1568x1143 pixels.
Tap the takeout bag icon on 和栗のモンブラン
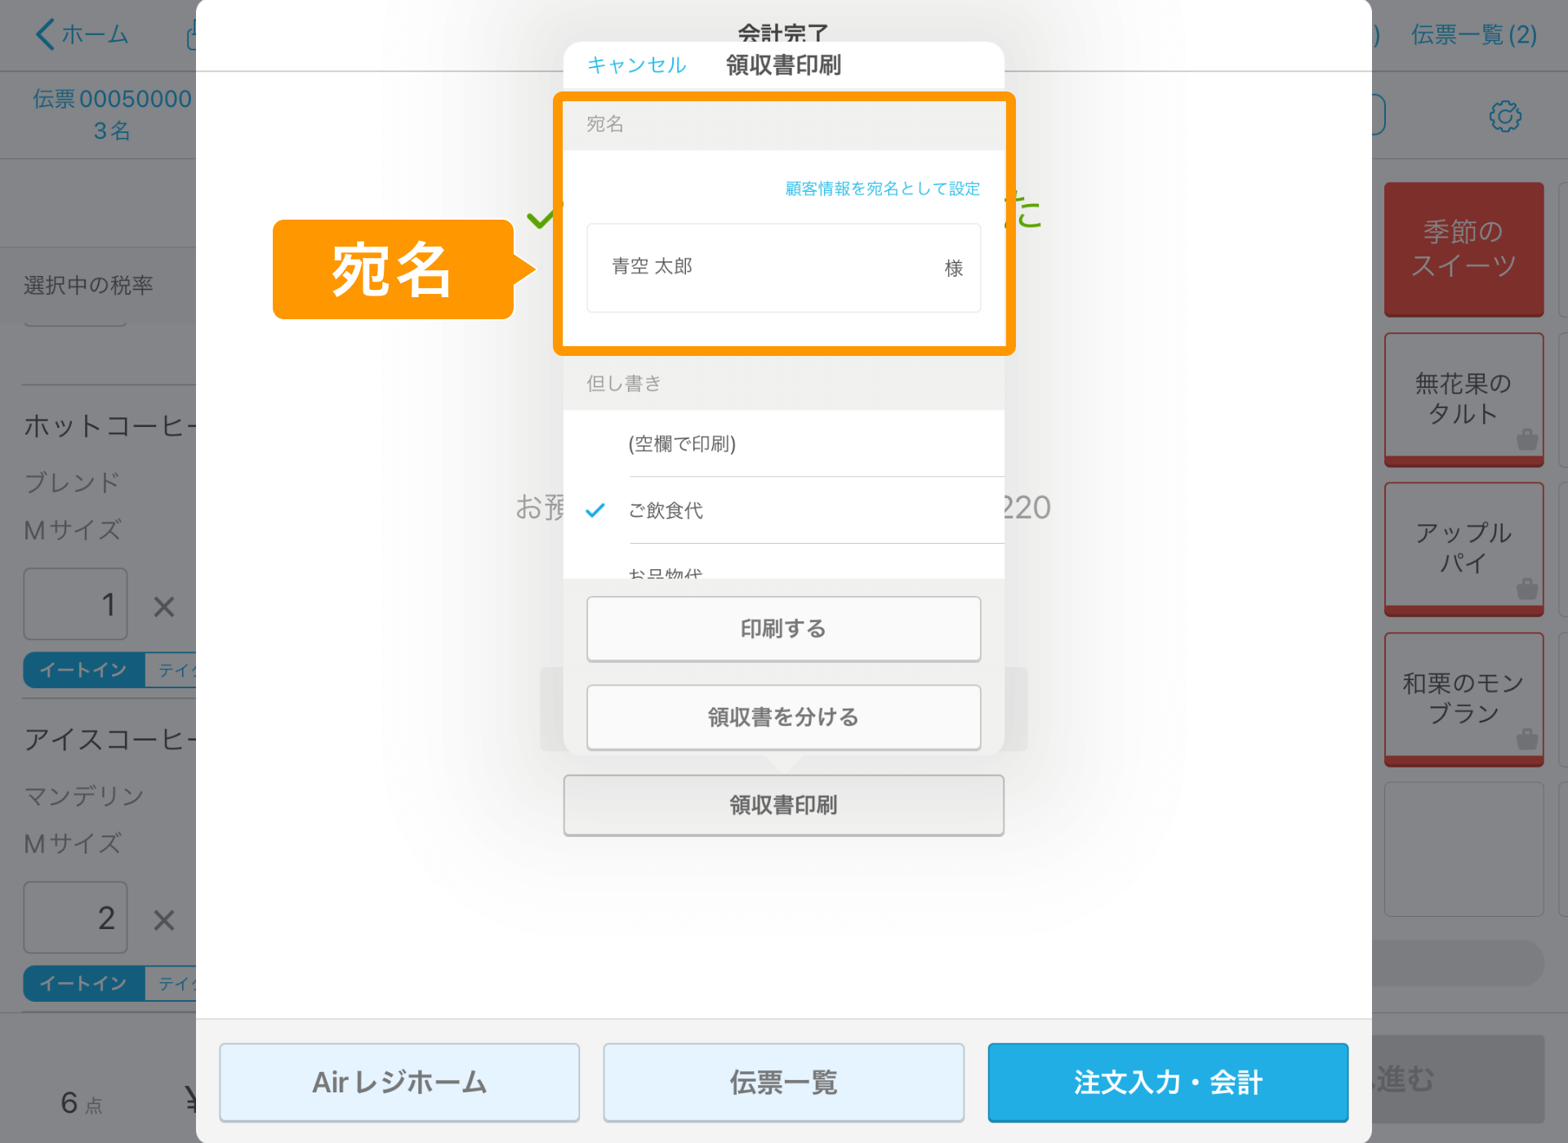(x=1526, y=740)
